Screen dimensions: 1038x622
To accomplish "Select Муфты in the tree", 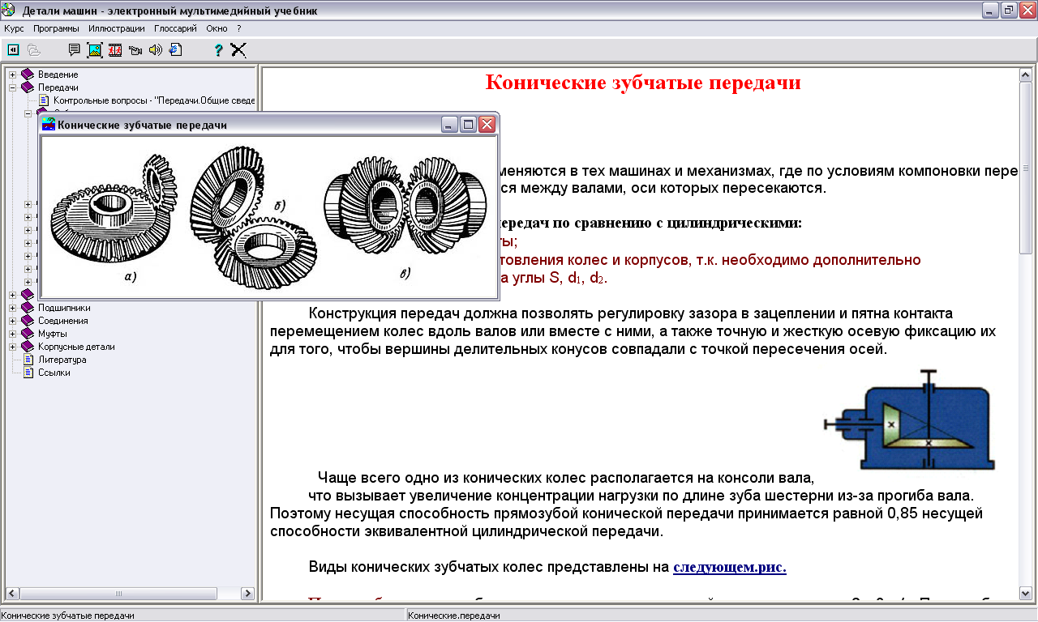I will pyautogui.click(x=52, y=334).
